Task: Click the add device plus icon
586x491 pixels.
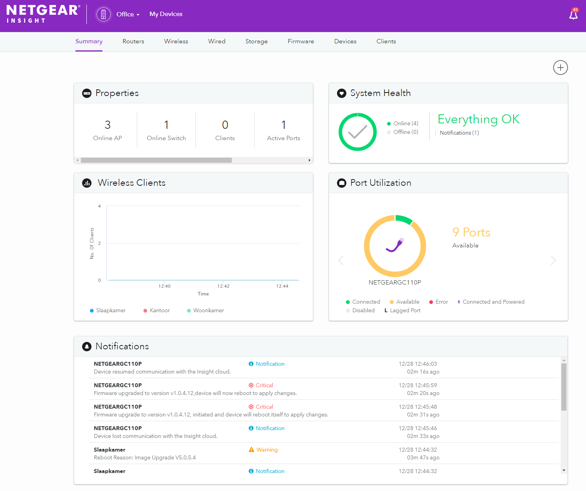Action: click(560, 68)
